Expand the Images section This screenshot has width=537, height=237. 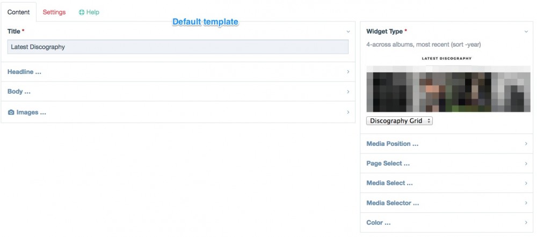pos(178,112)
